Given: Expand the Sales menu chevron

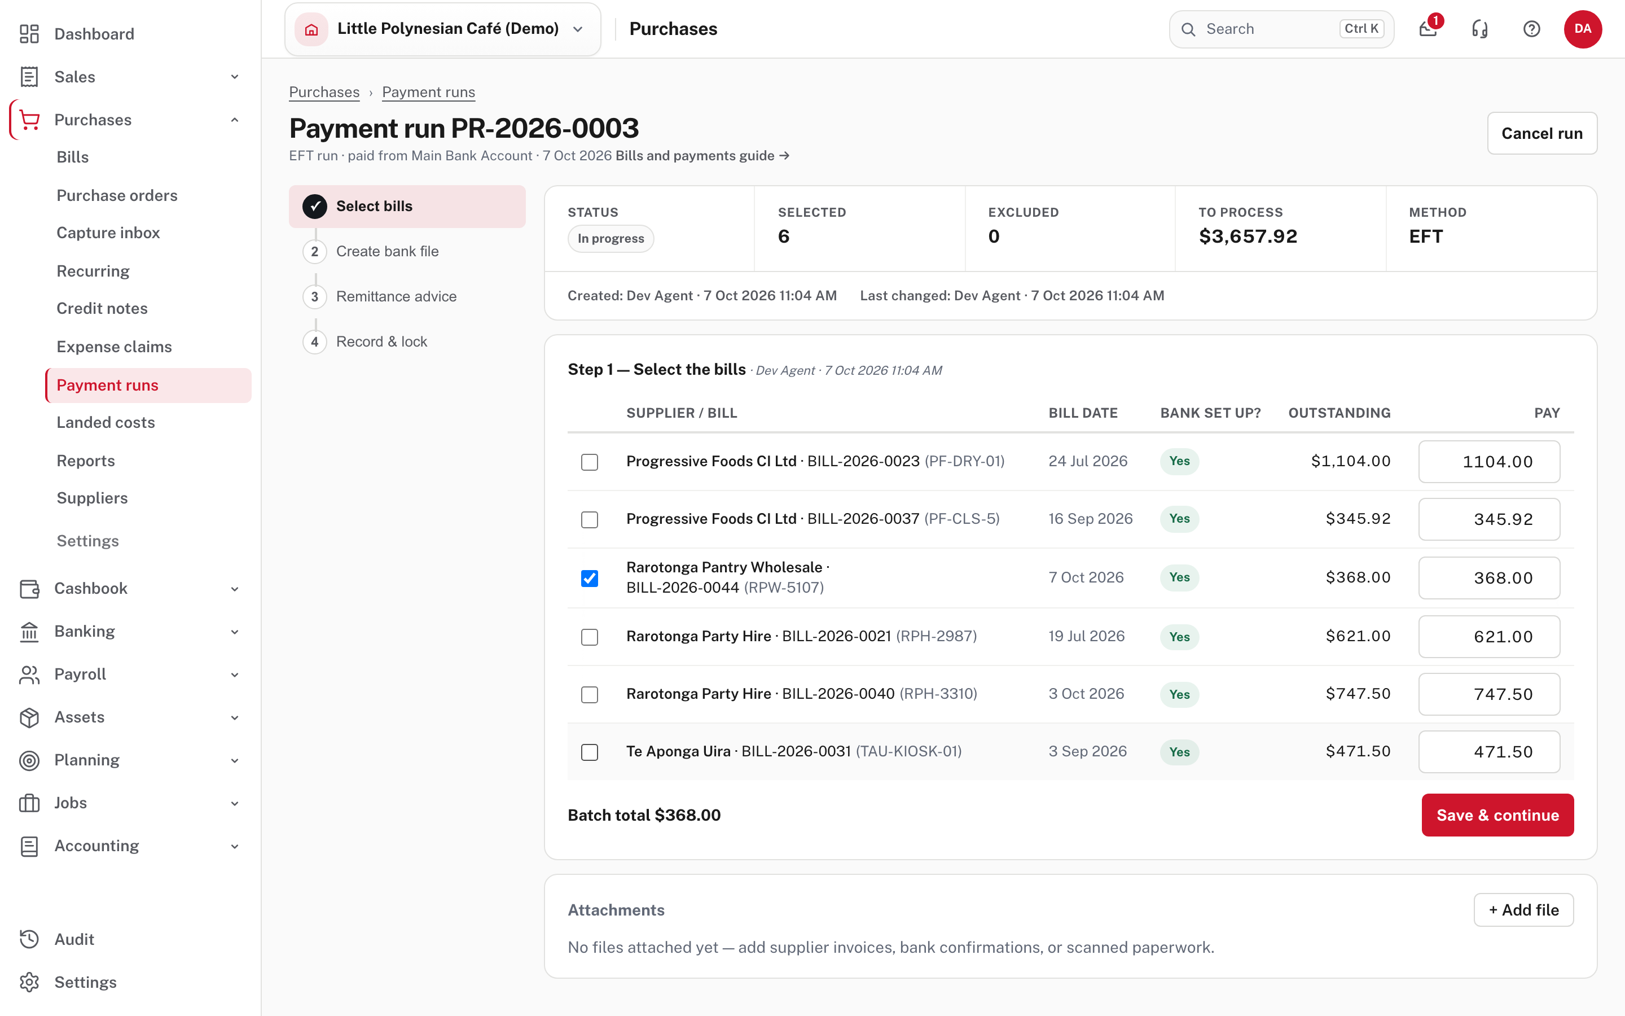Looking at the screenshot, I should pos(234,77).
